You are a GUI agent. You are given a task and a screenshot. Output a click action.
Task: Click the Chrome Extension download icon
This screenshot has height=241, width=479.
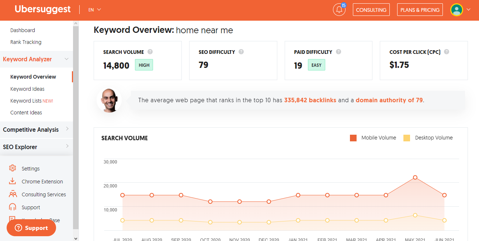pos(13,181)
